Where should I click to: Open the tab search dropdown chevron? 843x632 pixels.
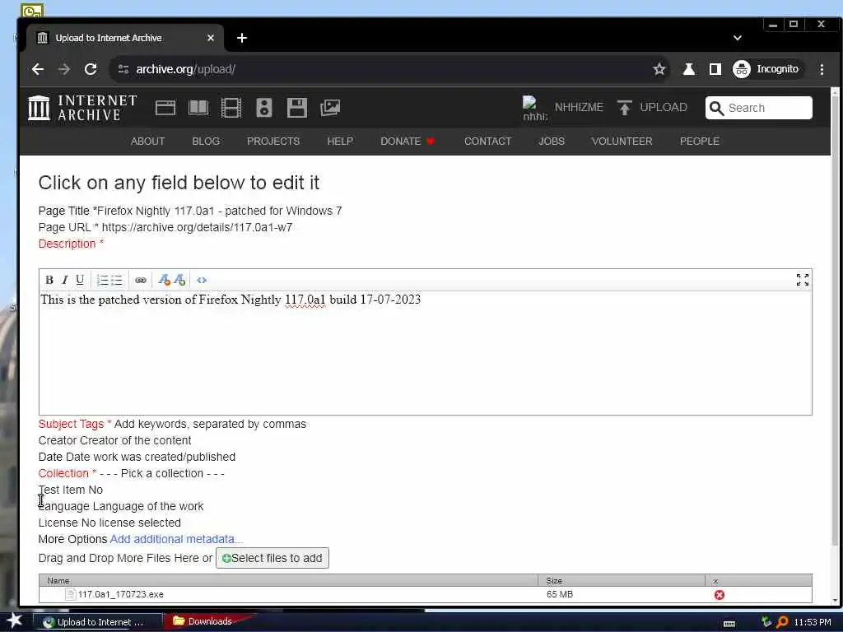pyautogui.click(x=738, y=38)
